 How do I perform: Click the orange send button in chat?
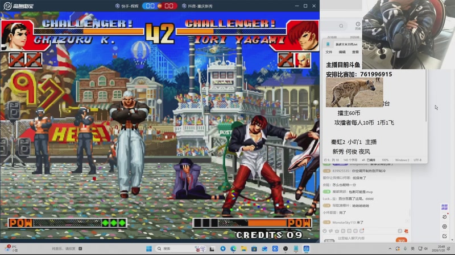402,240
